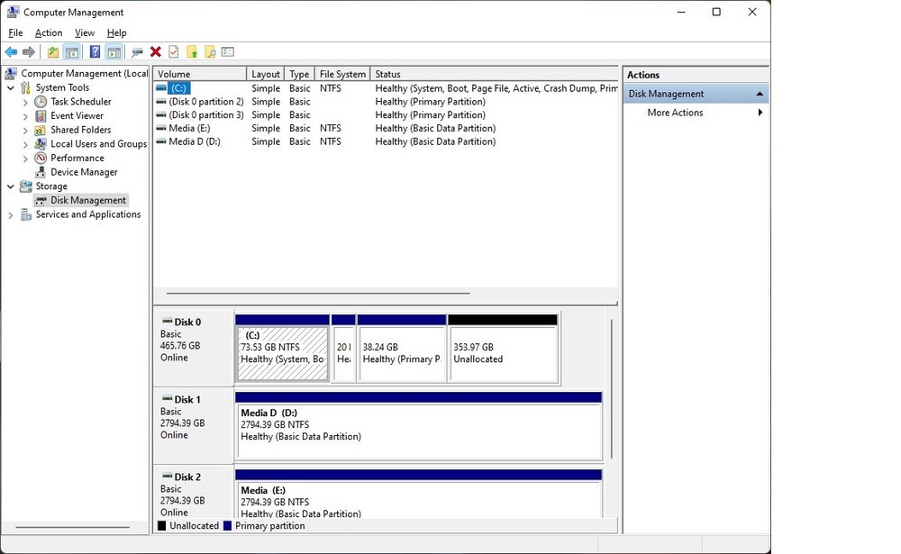Screen dimensions: 901x554
Task: Toggle the console tree visibility icon
Action: coord(73,51)
